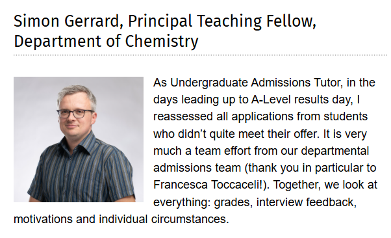Click the portrait photo of Simon Gerrard
The width and height of the screenshot is (391, 238).
[79, 139]
